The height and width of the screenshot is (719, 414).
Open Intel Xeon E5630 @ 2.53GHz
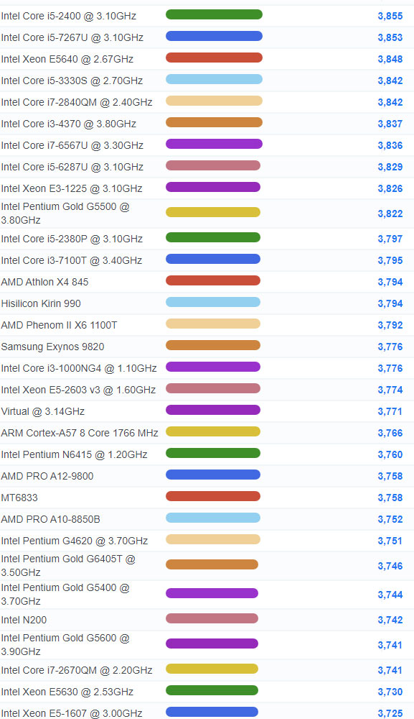(67, 692)
